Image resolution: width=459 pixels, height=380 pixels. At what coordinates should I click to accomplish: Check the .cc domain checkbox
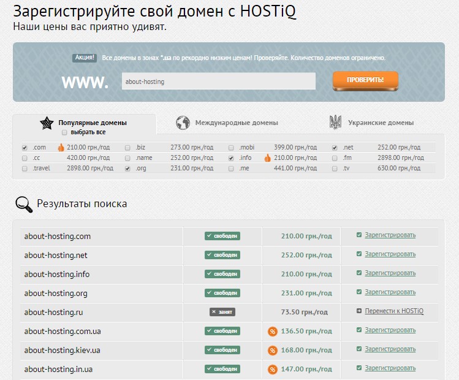click(25, 158)
